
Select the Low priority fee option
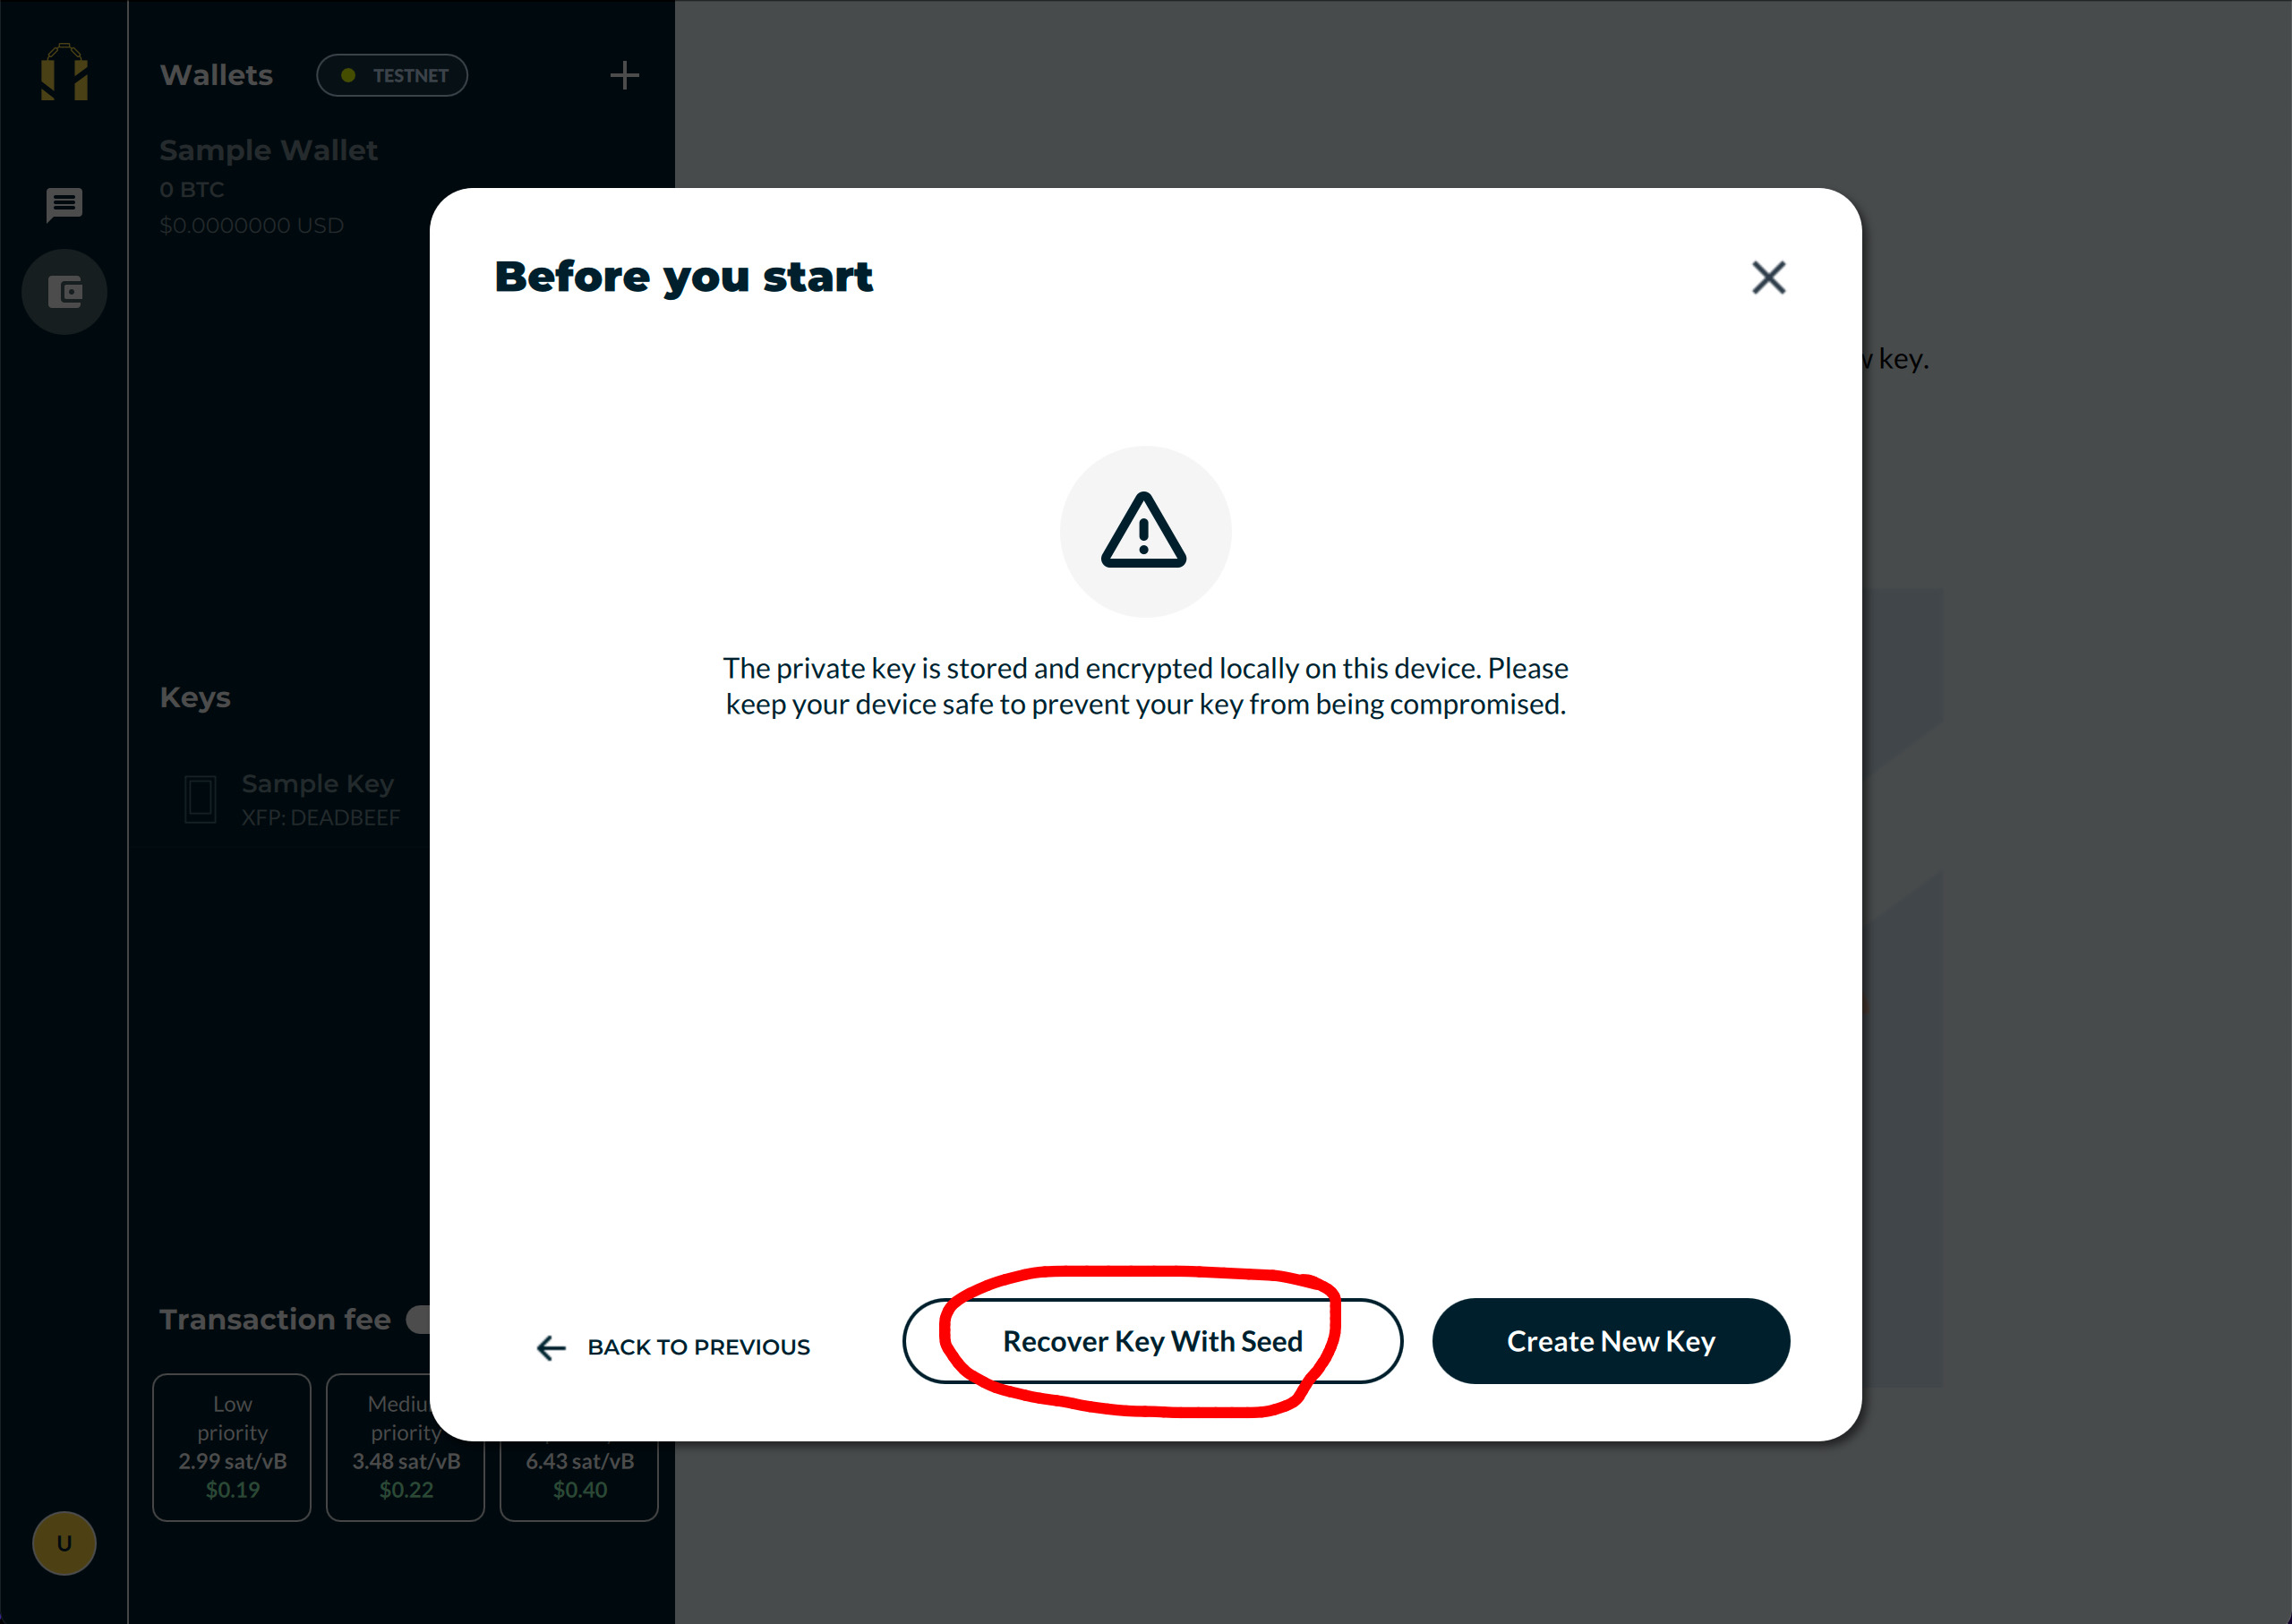(x=232, y=1447)
